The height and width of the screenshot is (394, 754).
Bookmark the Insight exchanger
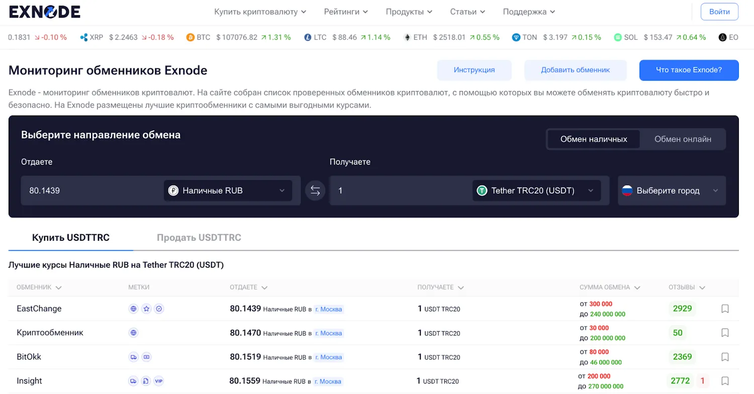point(725,381)
